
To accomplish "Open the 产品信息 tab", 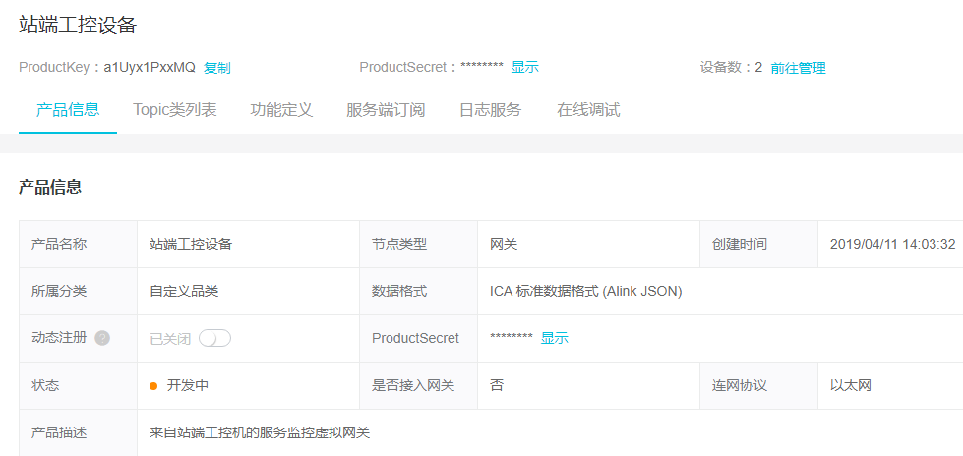I will click(x=68, y=109).
